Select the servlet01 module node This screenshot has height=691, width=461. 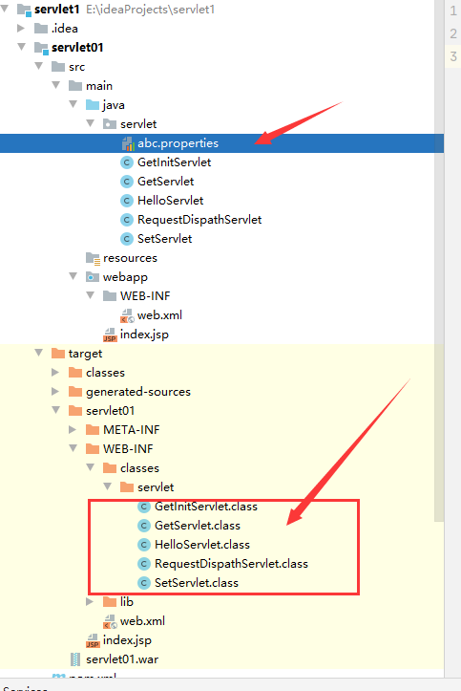[x=77, y=48]
